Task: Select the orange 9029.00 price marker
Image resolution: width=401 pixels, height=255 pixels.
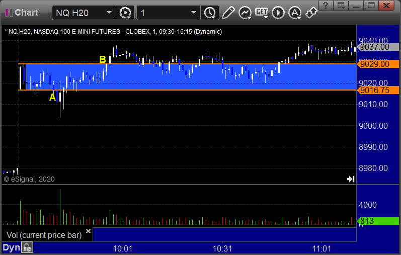Action: [x=378, y=64]
